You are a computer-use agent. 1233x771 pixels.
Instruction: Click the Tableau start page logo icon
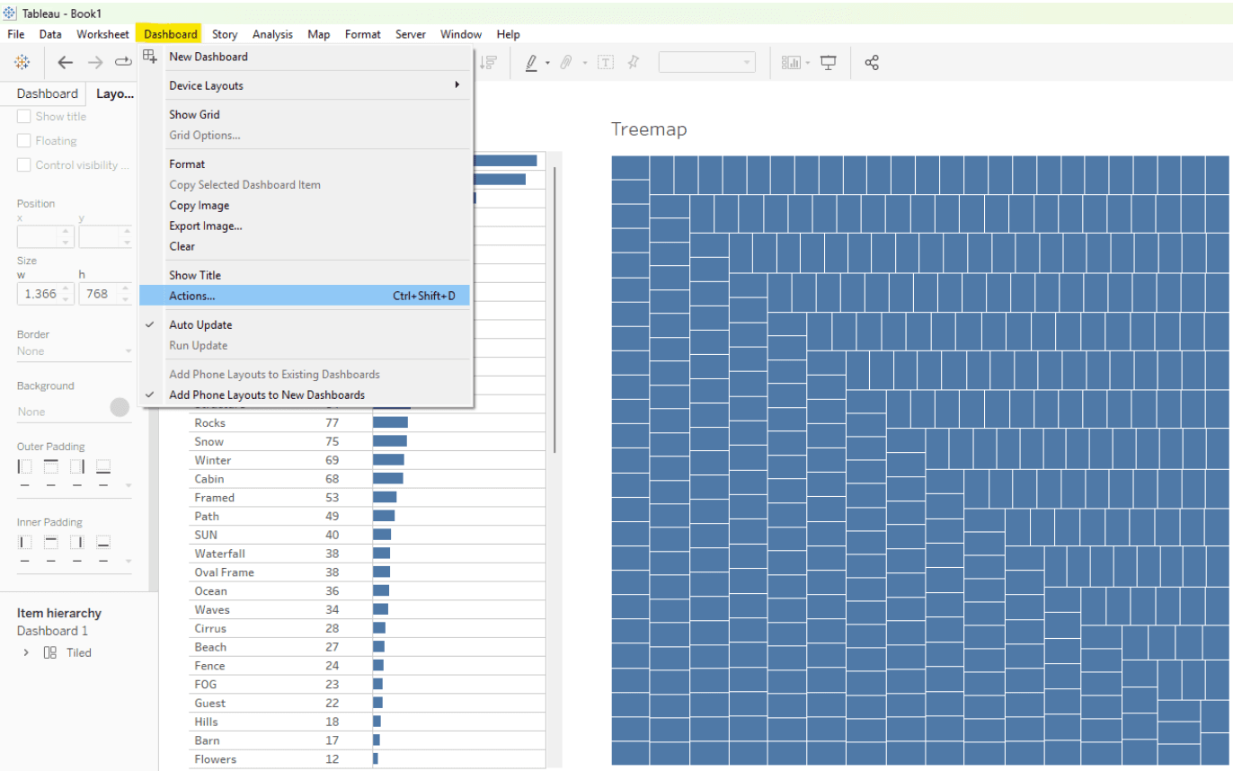click(22, 62)
